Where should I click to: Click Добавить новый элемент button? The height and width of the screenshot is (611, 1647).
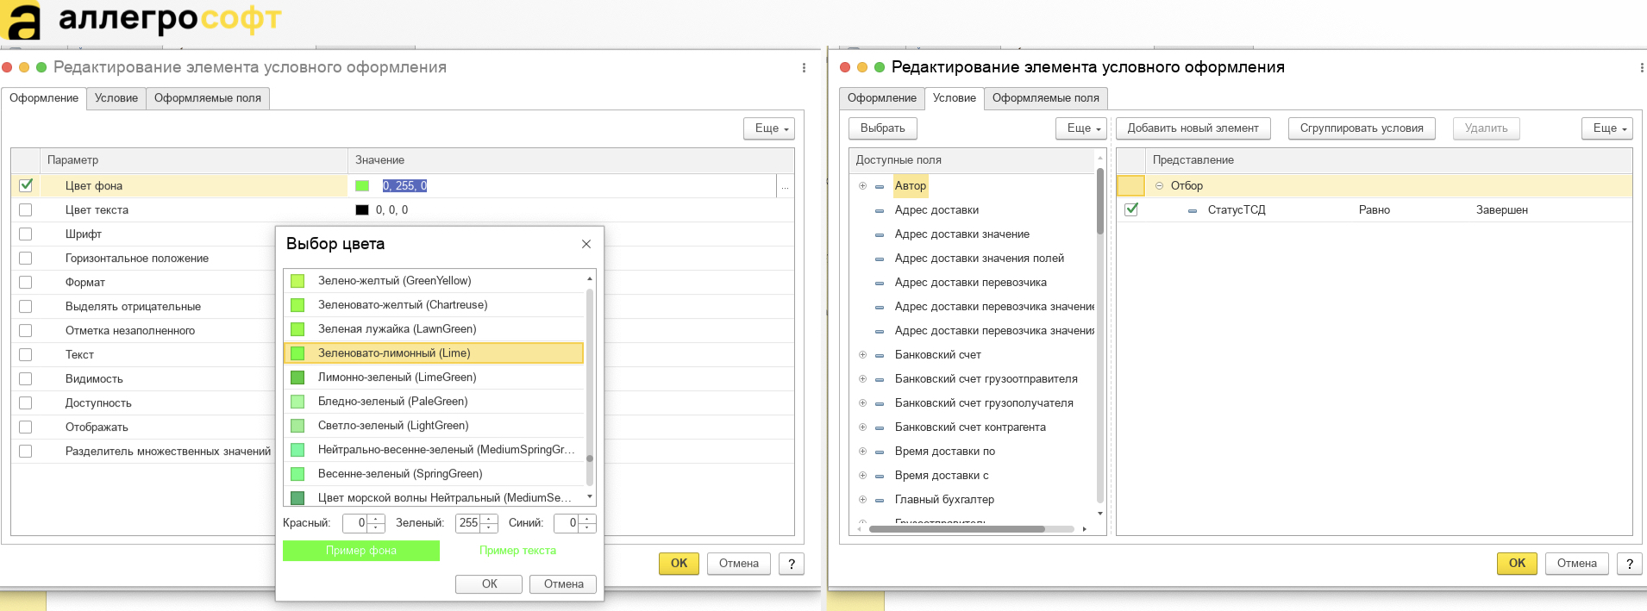(x=1193, y=128)
